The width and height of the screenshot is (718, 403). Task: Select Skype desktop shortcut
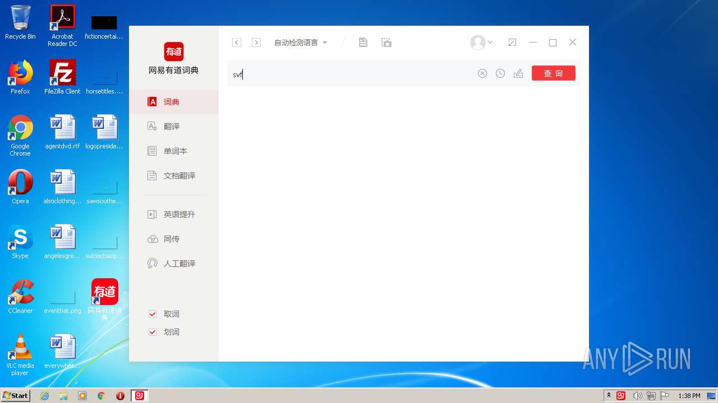pyautogui.click(x=20, y=241)
